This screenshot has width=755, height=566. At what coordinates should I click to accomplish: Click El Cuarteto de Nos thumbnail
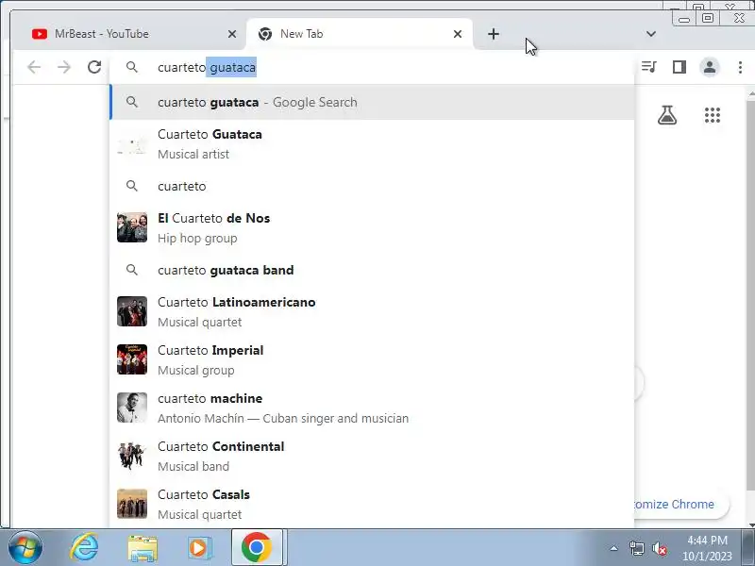click(x=132, y=227)
